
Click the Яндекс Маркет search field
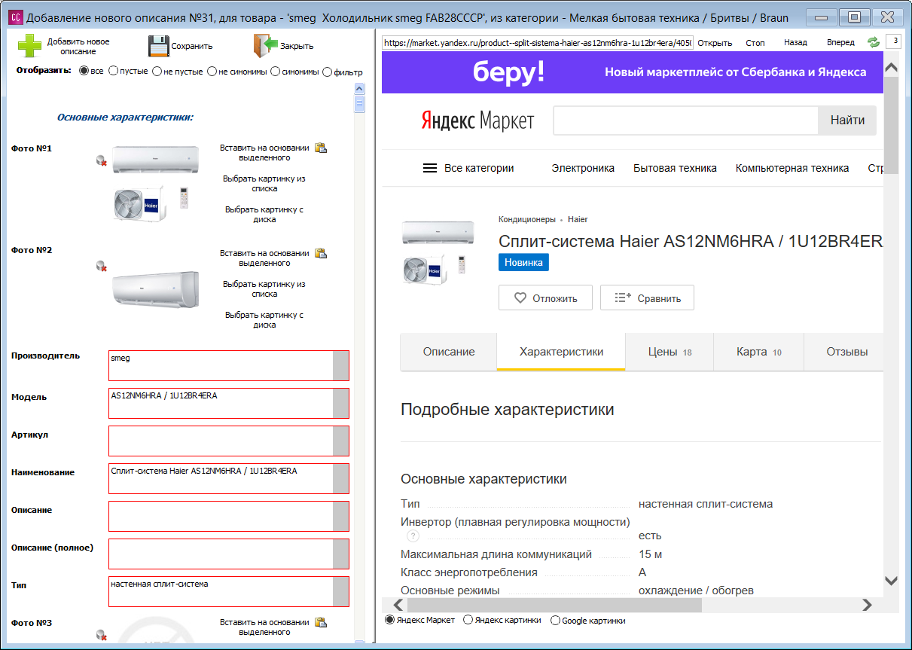(x=685, y=121)
